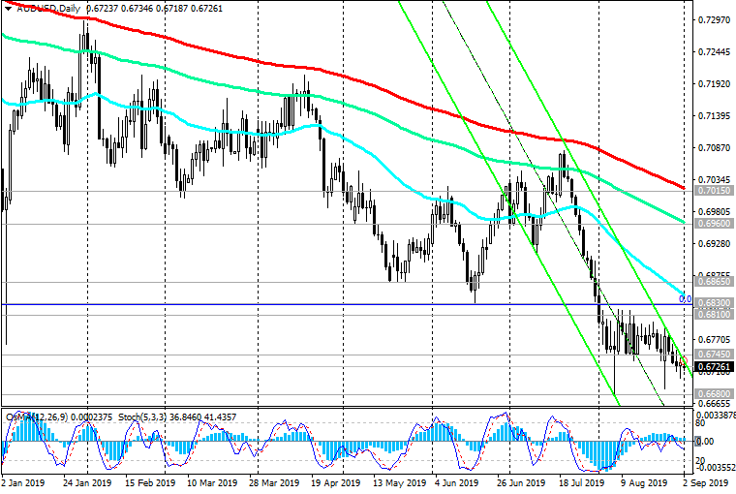Select the 0.7015 gray price level label
This screenshot has width=736, height=494.
(x=713, y=191)
